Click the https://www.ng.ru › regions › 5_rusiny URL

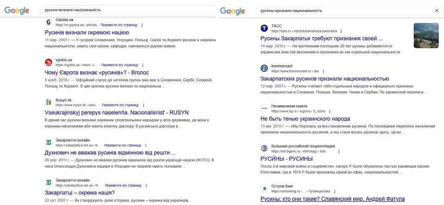(298, 112)
